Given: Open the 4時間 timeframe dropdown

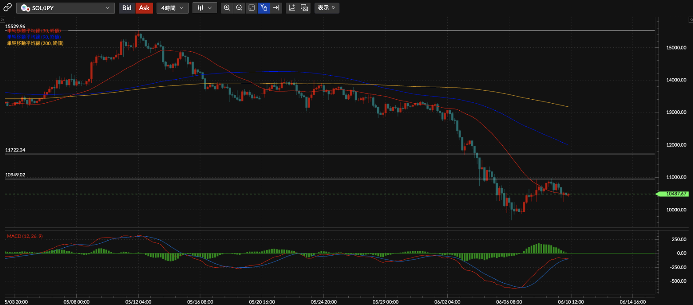Looking at the screenshot, I should (172, 8).
